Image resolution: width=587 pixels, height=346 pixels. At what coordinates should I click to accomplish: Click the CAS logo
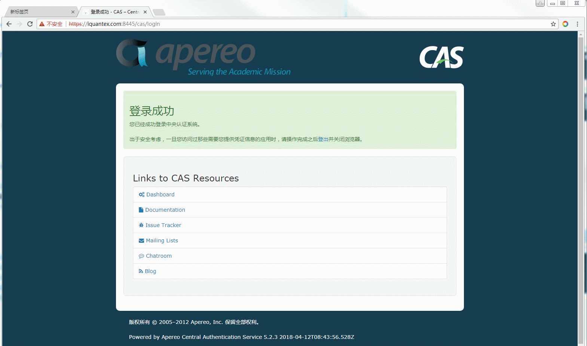[x=441, y=57]
